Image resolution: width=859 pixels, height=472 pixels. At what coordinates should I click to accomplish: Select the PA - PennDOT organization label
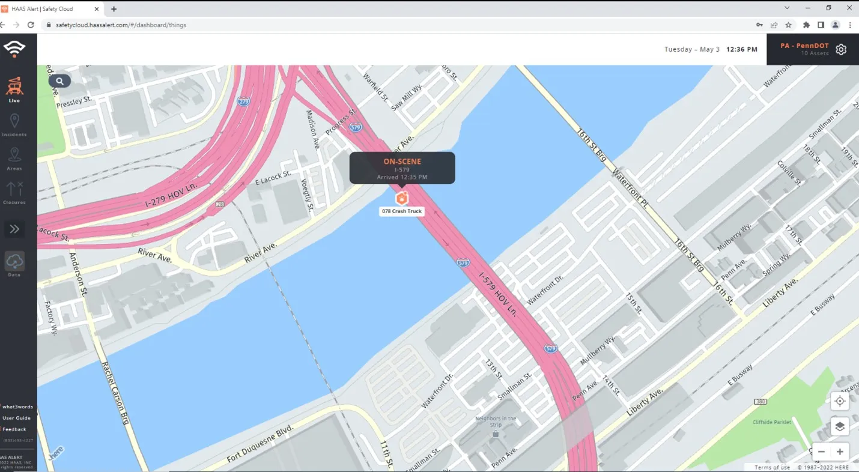point(804,46)
